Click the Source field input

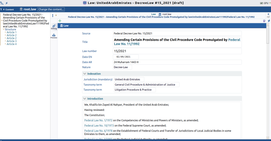point(177,34)
